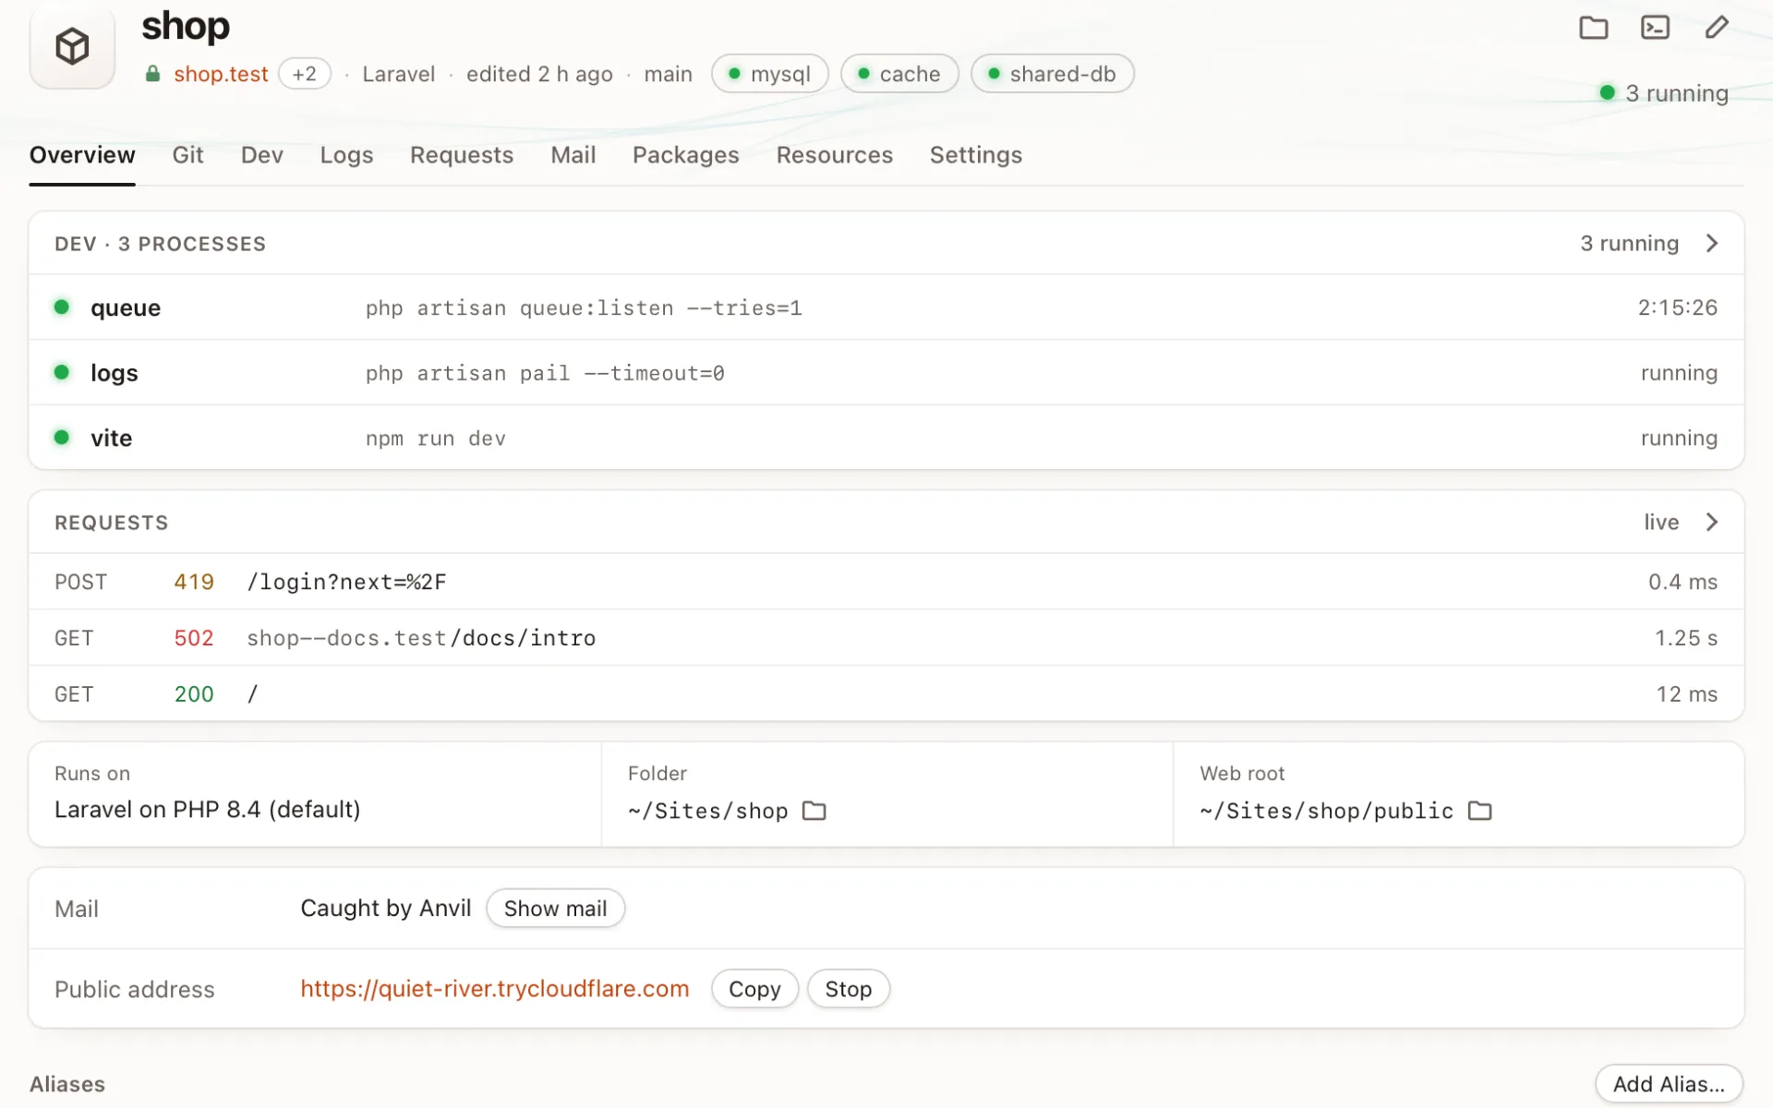Click the green lock icon beside shop.test
This screenshot has width=1773, height=1108.
pos(153,74)
